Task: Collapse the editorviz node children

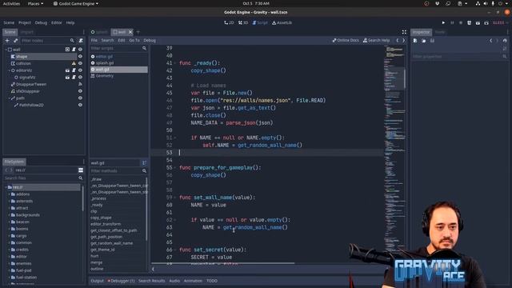Action: (9, 70)
